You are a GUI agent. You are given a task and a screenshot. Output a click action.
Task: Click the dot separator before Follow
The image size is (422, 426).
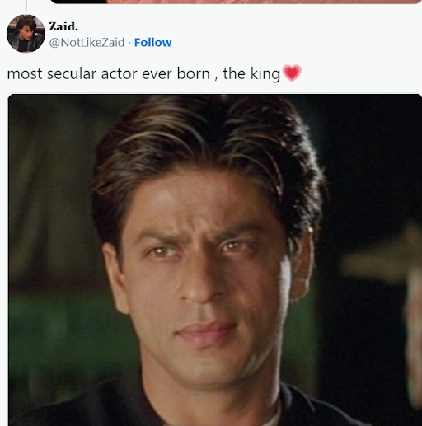[129, 43]
